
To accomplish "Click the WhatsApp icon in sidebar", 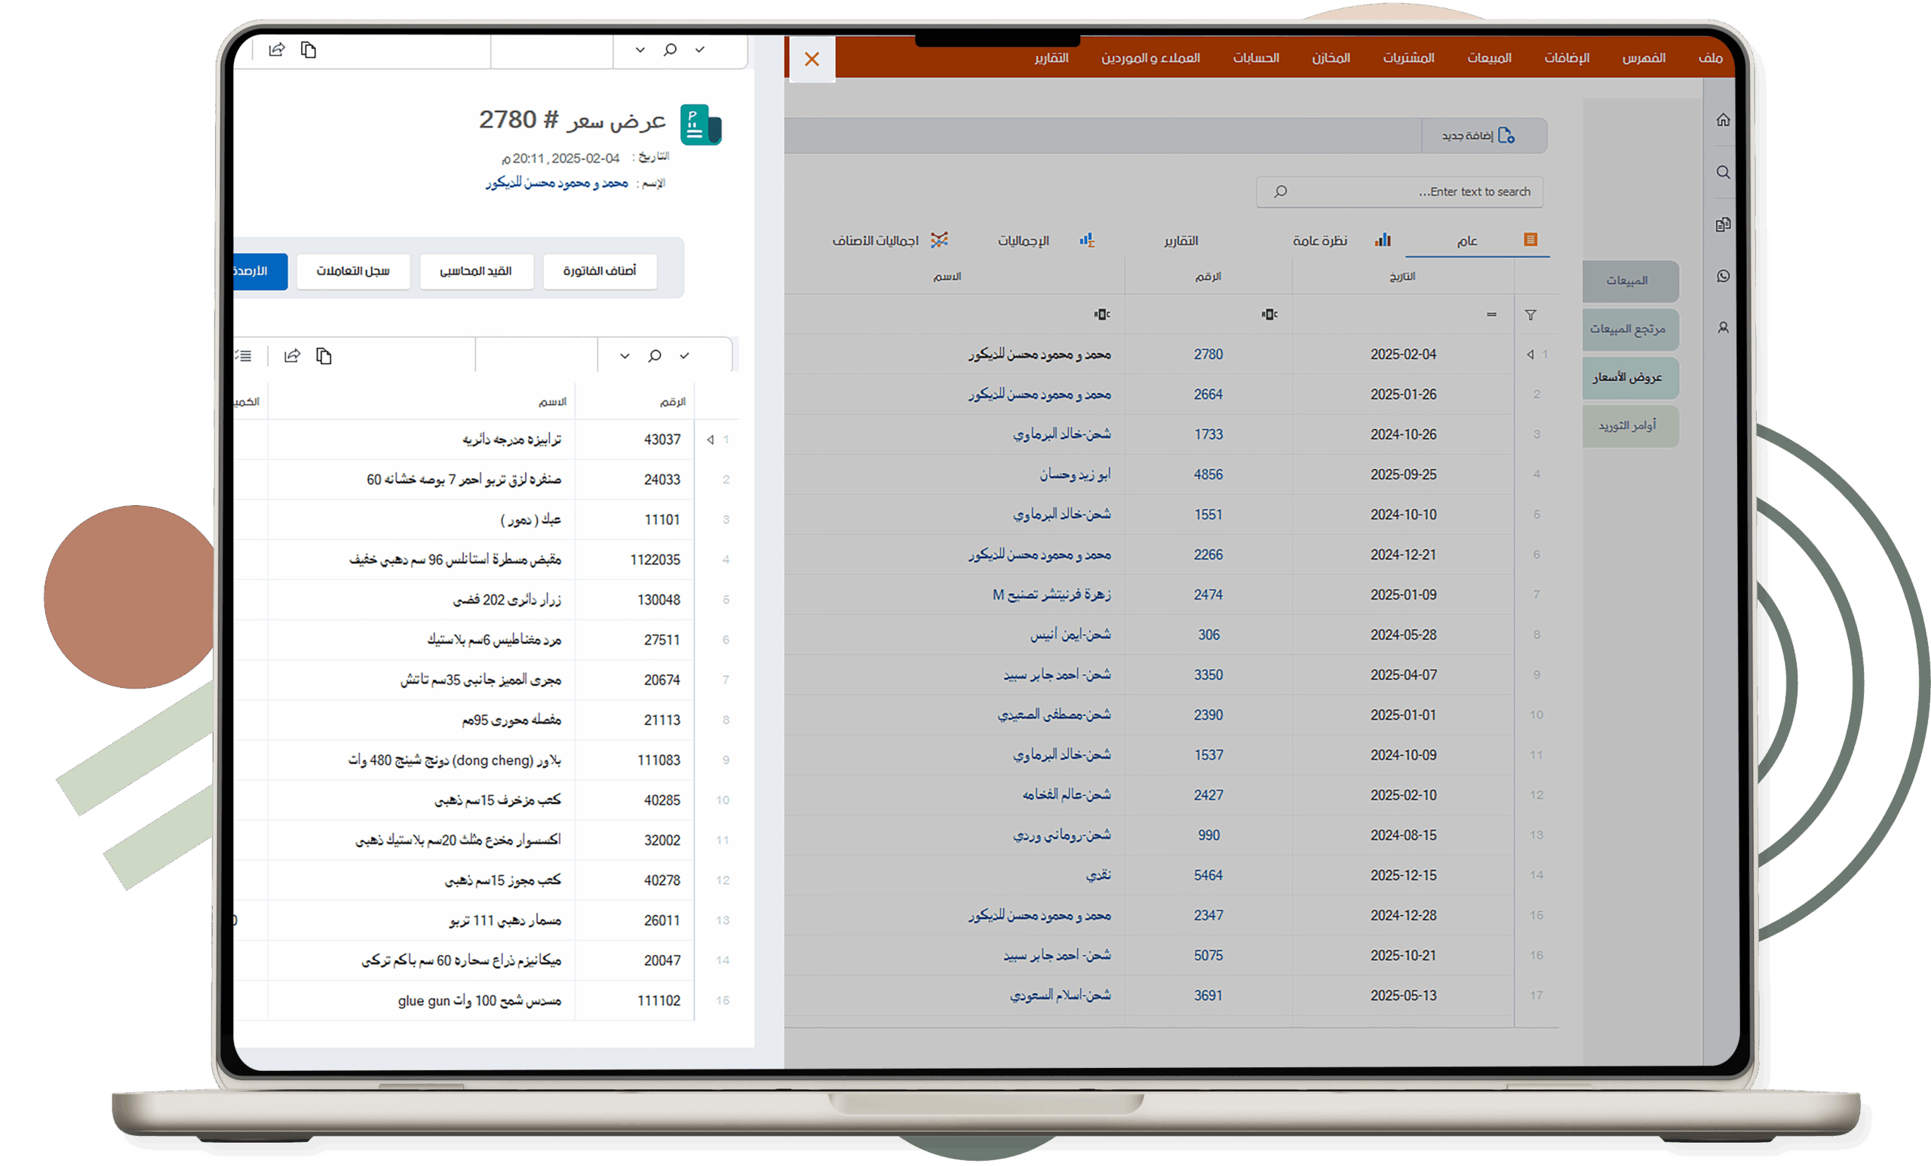I will tap(1723, 276).
